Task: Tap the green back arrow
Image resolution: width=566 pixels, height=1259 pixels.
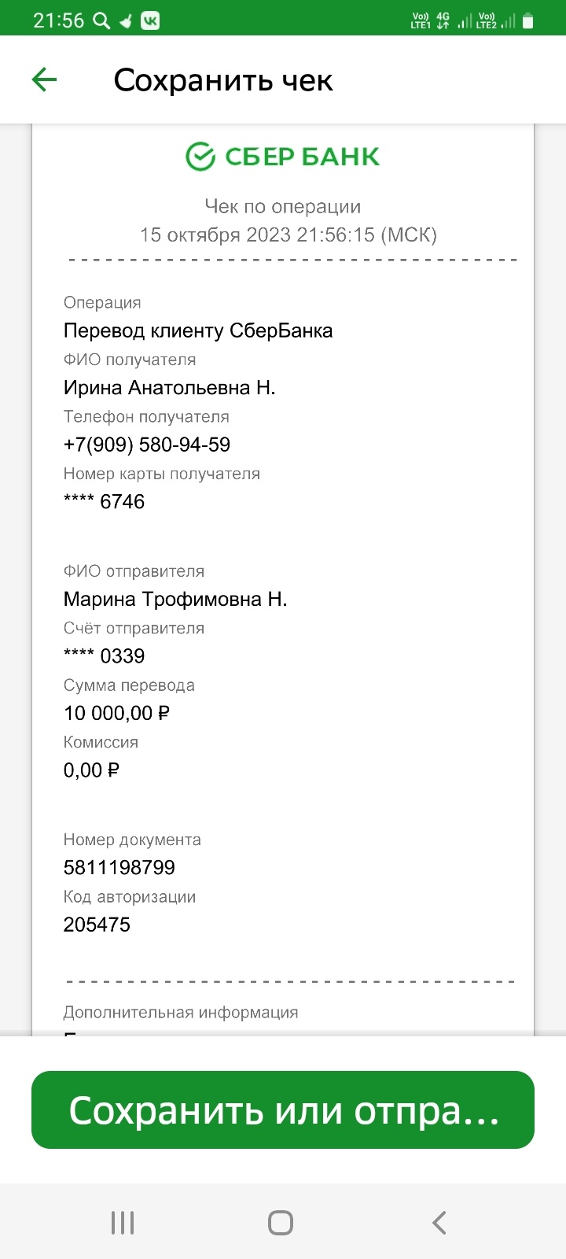Action: point(45,79)
